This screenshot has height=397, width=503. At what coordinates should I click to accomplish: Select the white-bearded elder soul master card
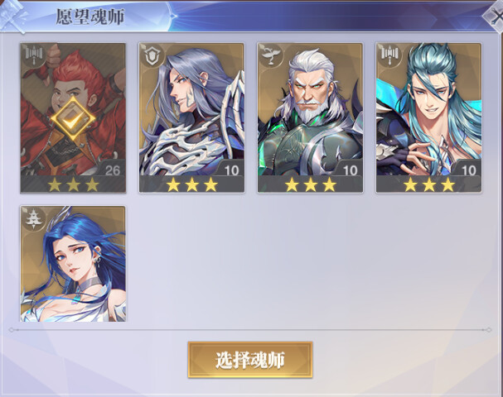point(310,118)
